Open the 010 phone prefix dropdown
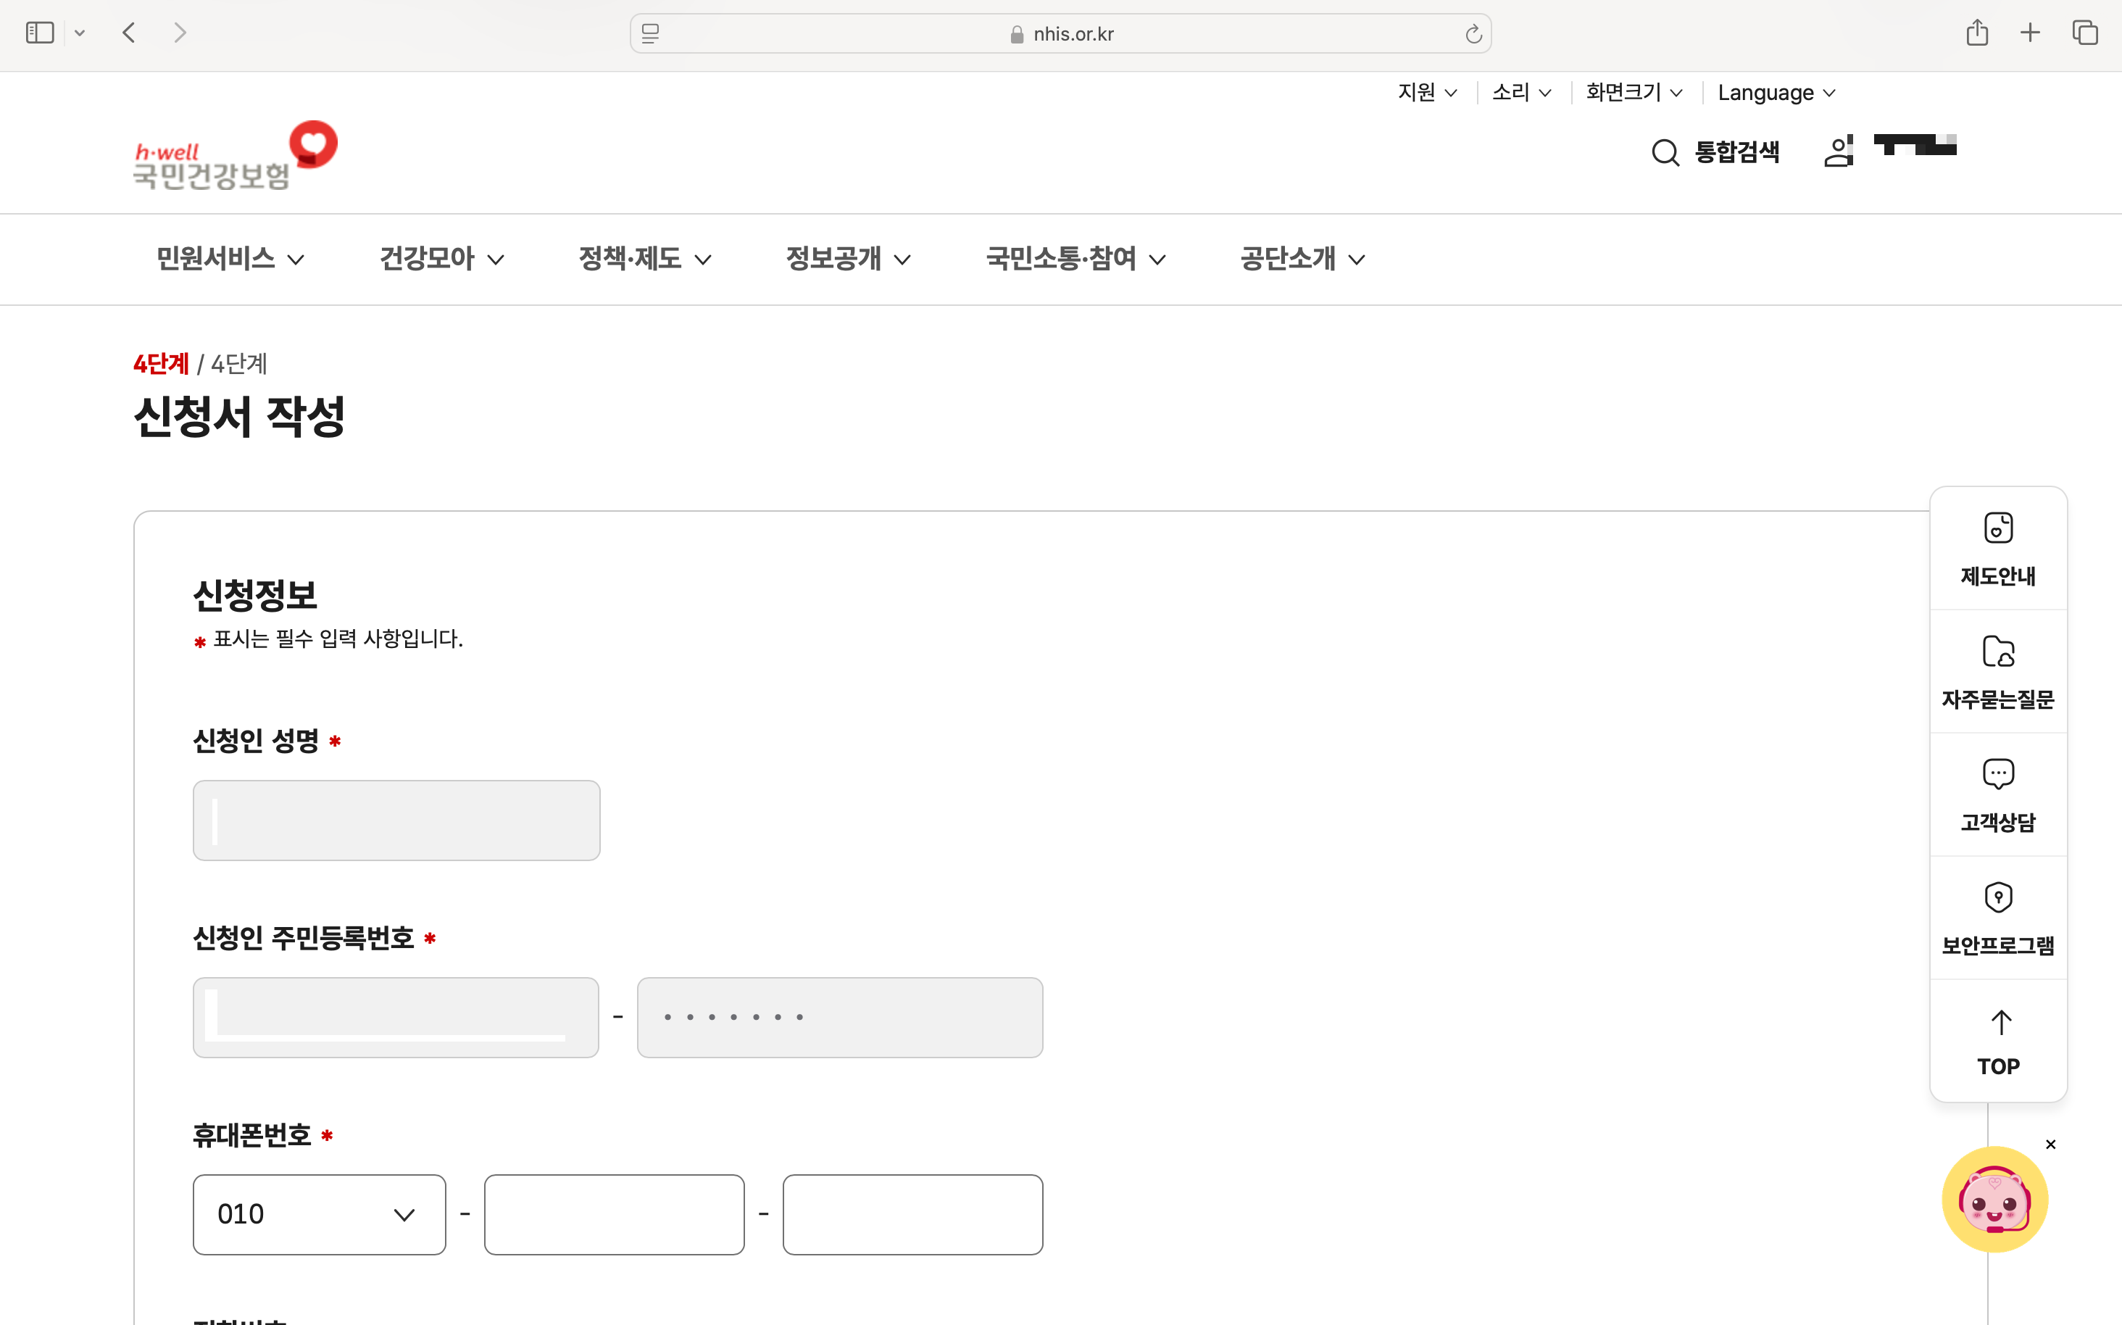 coord(319,1215)
